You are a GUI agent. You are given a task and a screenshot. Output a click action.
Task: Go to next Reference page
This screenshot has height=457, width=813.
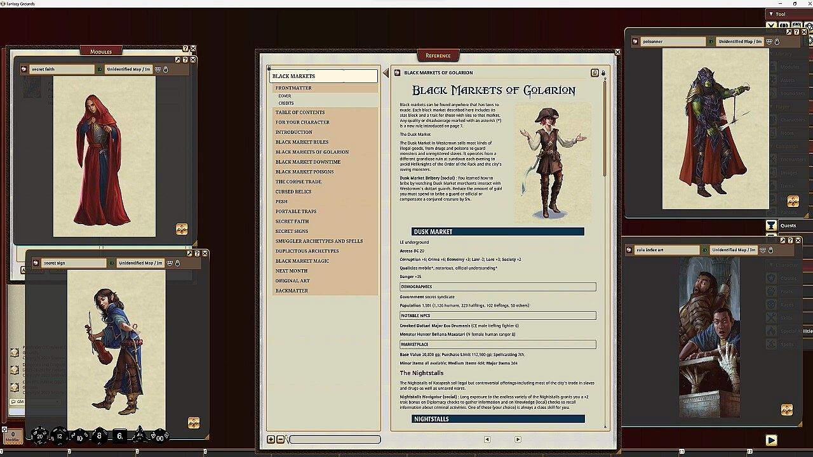[x=518, y=439]
